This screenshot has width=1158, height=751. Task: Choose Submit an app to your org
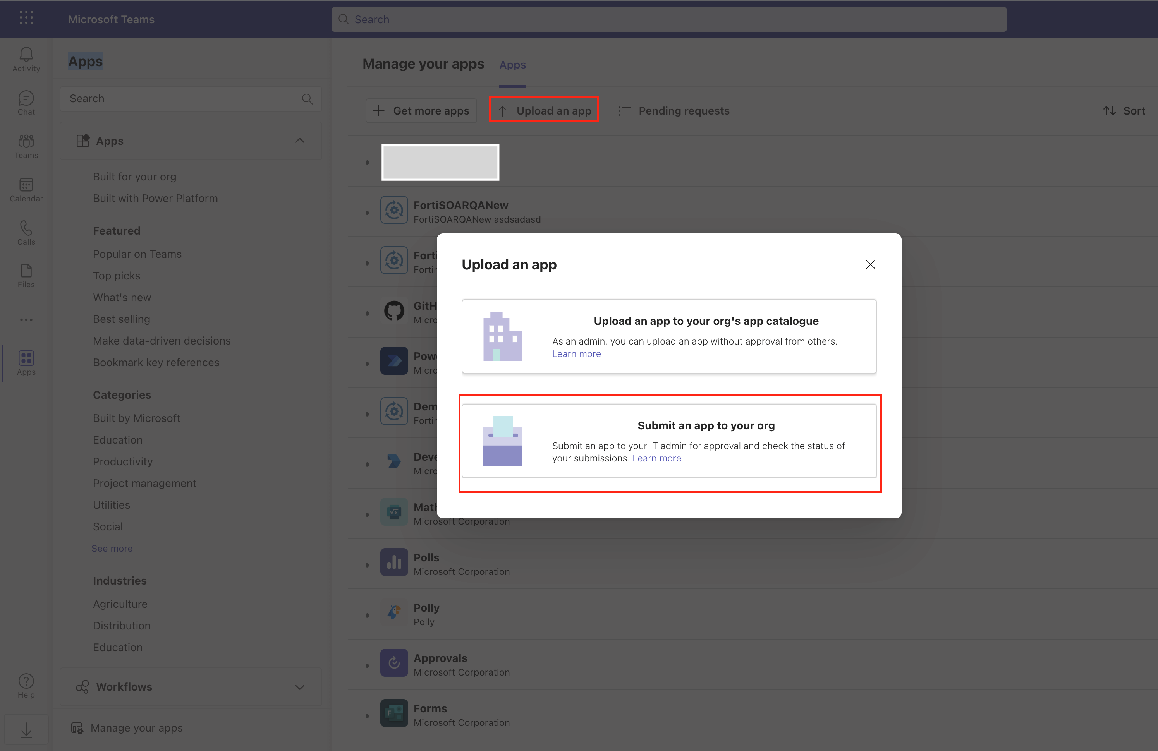668,441
